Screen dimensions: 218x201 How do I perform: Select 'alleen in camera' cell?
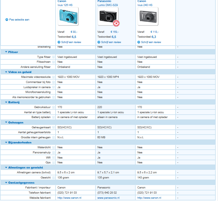pyautogui.click(x=107, y=117)
